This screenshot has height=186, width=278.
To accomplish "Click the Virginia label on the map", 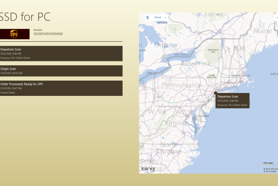I will point(176,123).
